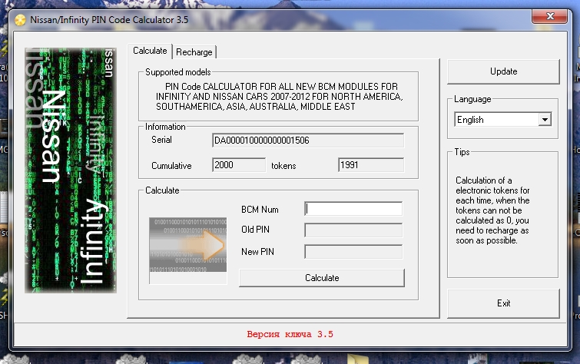Click the 'English' language value
The height and width of the screenshot is (364, 580).
coord(470,120)
